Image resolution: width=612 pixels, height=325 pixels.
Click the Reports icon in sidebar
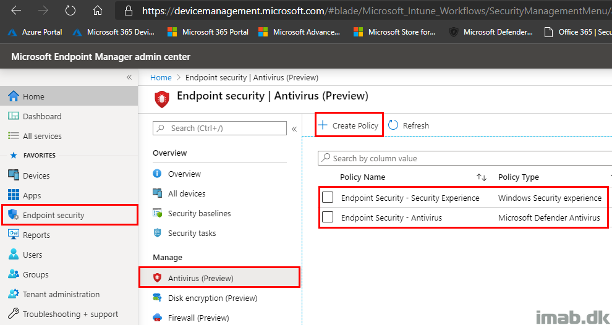pos(14,235)
